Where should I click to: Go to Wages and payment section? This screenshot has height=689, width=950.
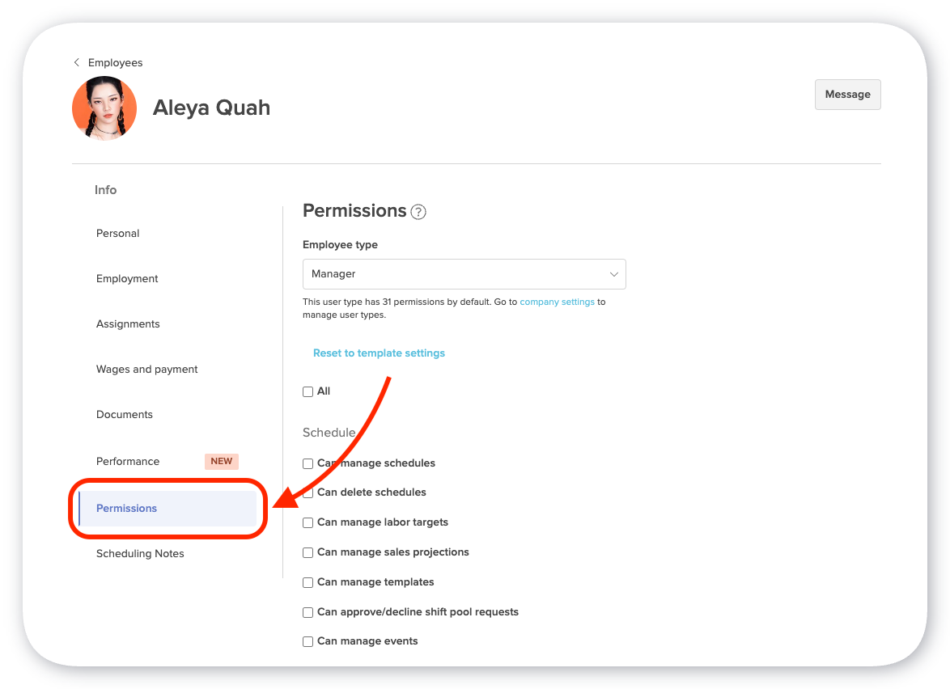tap(147, 370)
